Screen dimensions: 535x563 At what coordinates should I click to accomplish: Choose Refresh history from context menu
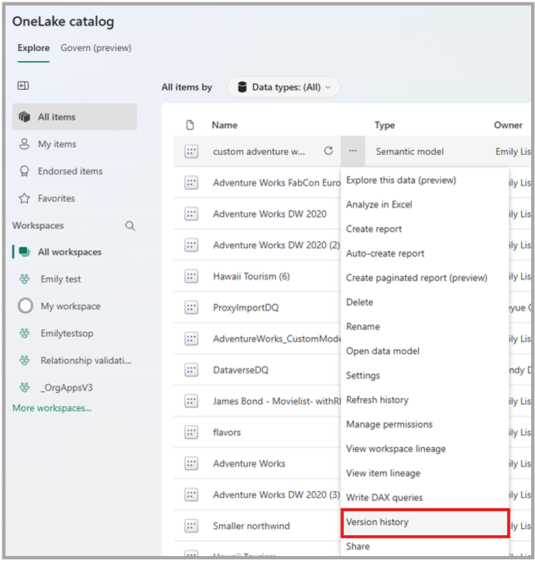point(425,400)
